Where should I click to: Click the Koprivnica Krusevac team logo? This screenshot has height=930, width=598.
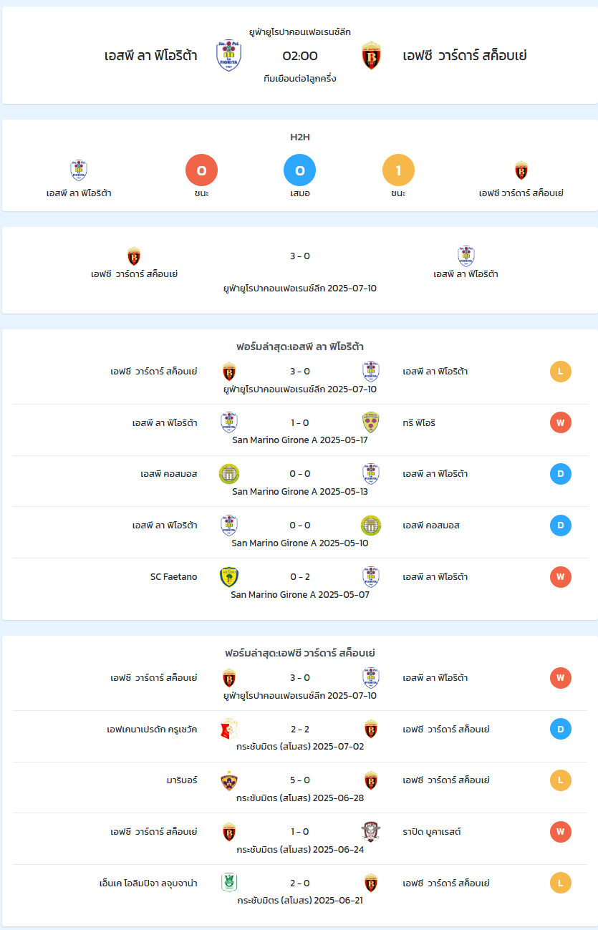[x=229, y=729]
